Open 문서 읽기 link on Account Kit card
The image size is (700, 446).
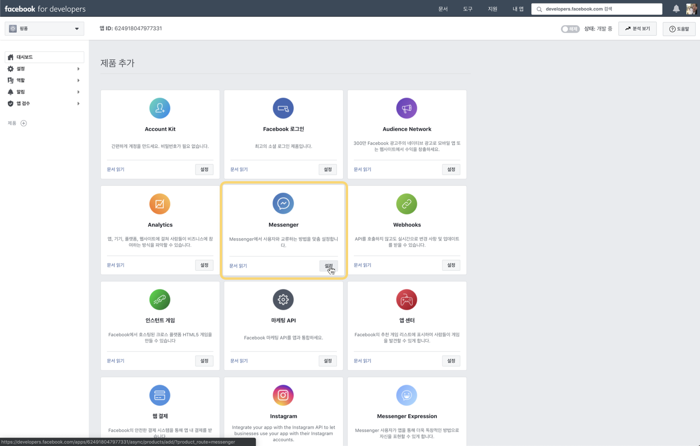point(116,170)
